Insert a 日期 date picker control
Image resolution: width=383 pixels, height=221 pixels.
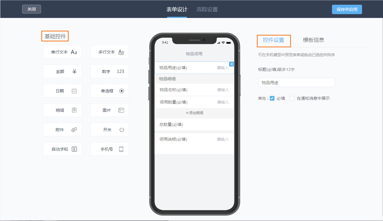click(x=62, y=91)
